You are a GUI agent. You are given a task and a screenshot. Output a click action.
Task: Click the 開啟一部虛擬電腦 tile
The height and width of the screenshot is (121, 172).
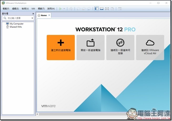tap(90, 48)
